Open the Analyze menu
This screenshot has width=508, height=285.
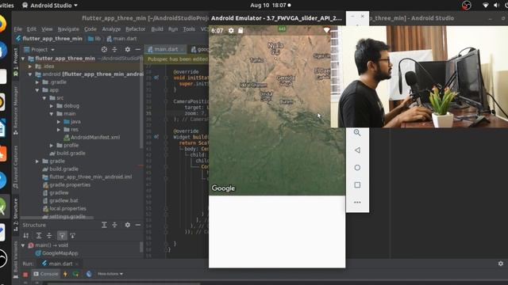coord(111,29)
